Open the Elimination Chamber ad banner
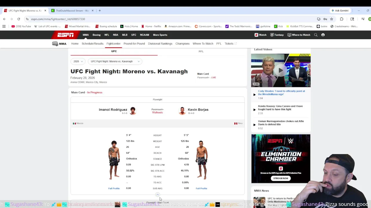The image size is (371, 208). pyautogui.click(x=281, y=159)
